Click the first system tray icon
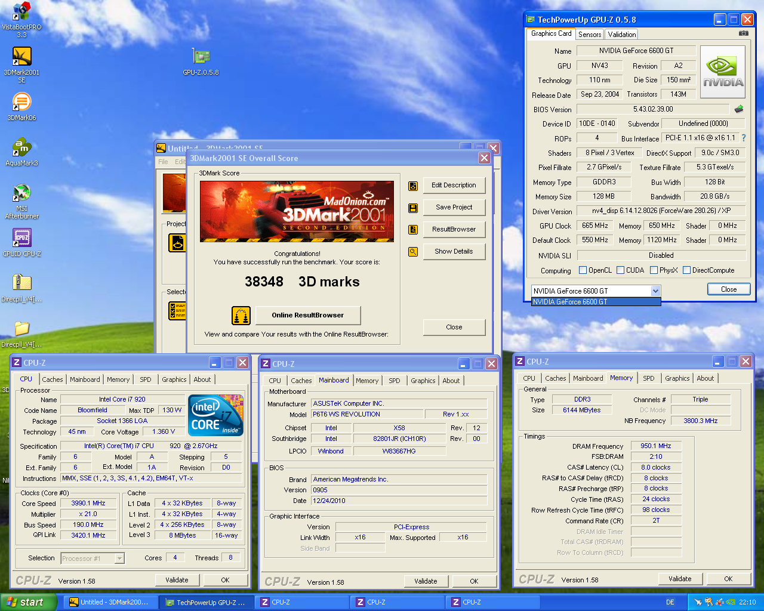This screenshot has width=764, height=611. pyautogui.click(x=698, y=602)
